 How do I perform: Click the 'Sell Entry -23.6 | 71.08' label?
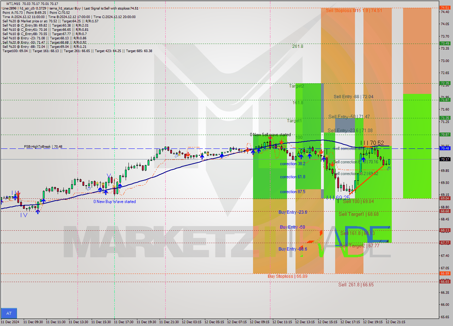point(350,131)
